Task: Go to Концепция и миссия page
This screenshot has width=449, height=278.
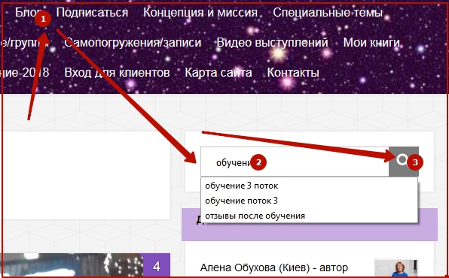Action: 200,13
